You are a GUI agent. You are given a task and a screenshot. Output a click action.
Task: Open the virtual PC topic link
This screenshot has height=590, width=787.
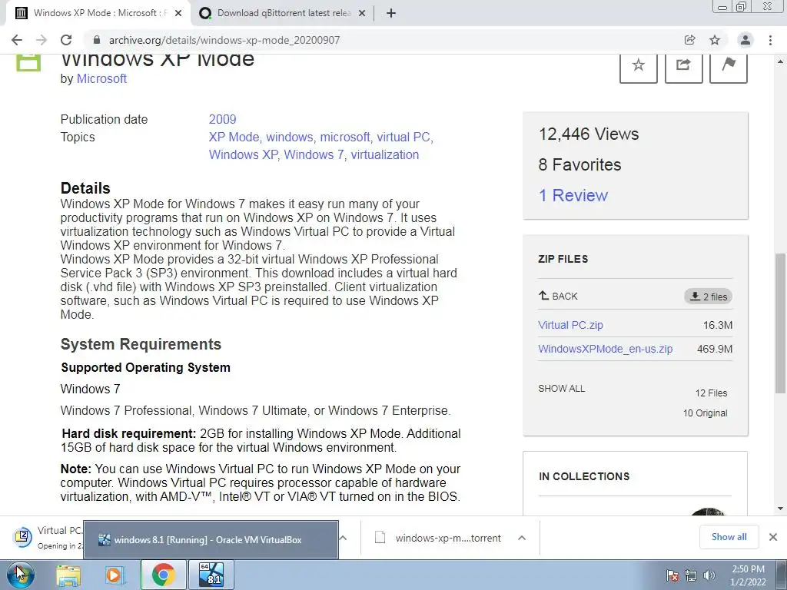click(403, 137)
